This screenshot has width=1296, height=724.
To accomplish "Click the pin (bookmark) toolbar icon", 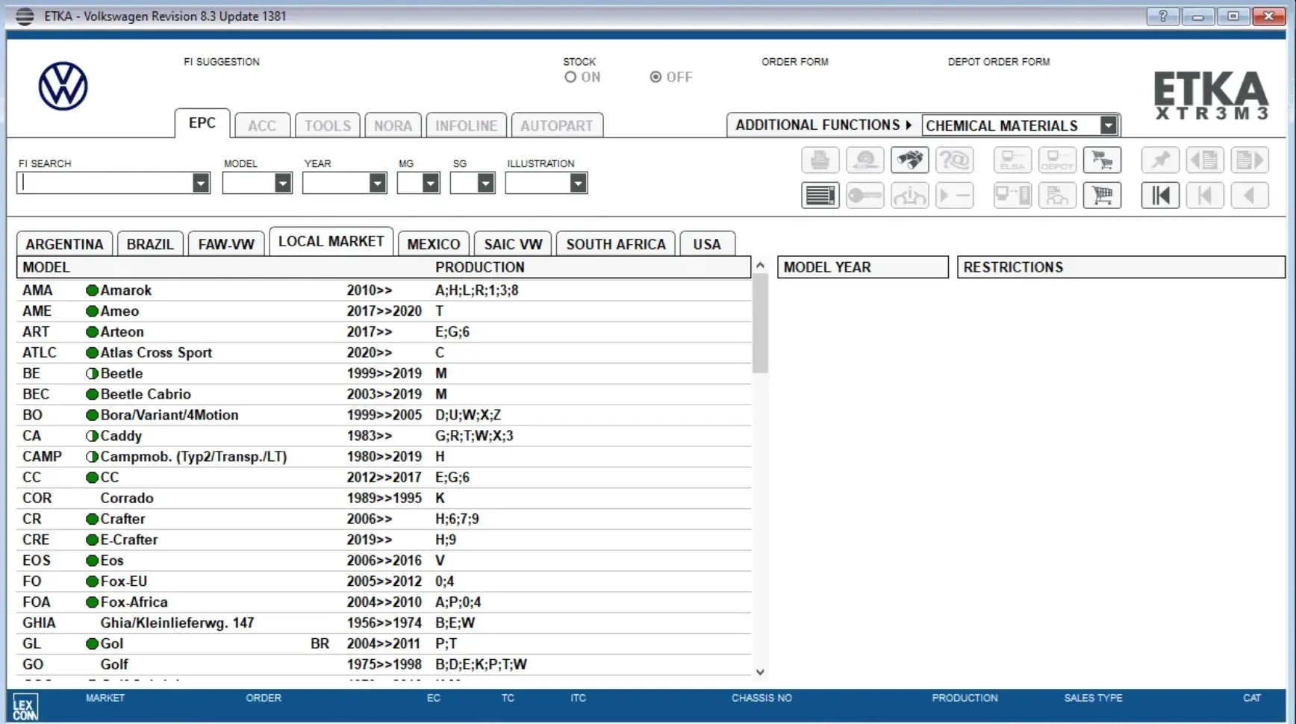I will tap(1159, 160).
